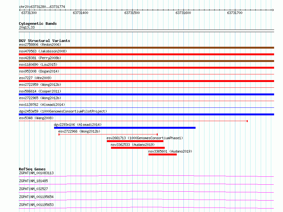Select the thin red esv2722966 span line

click(108, 134)
